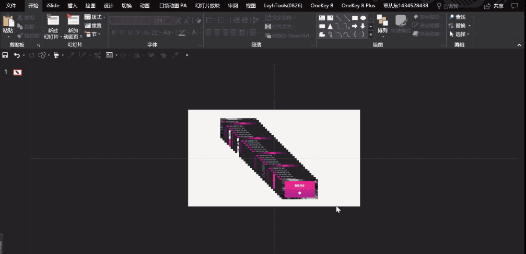This screenshot has height=254, width=526.
Task: Open the Replace (替换) dropdown
Action: [x=459, y=26]
